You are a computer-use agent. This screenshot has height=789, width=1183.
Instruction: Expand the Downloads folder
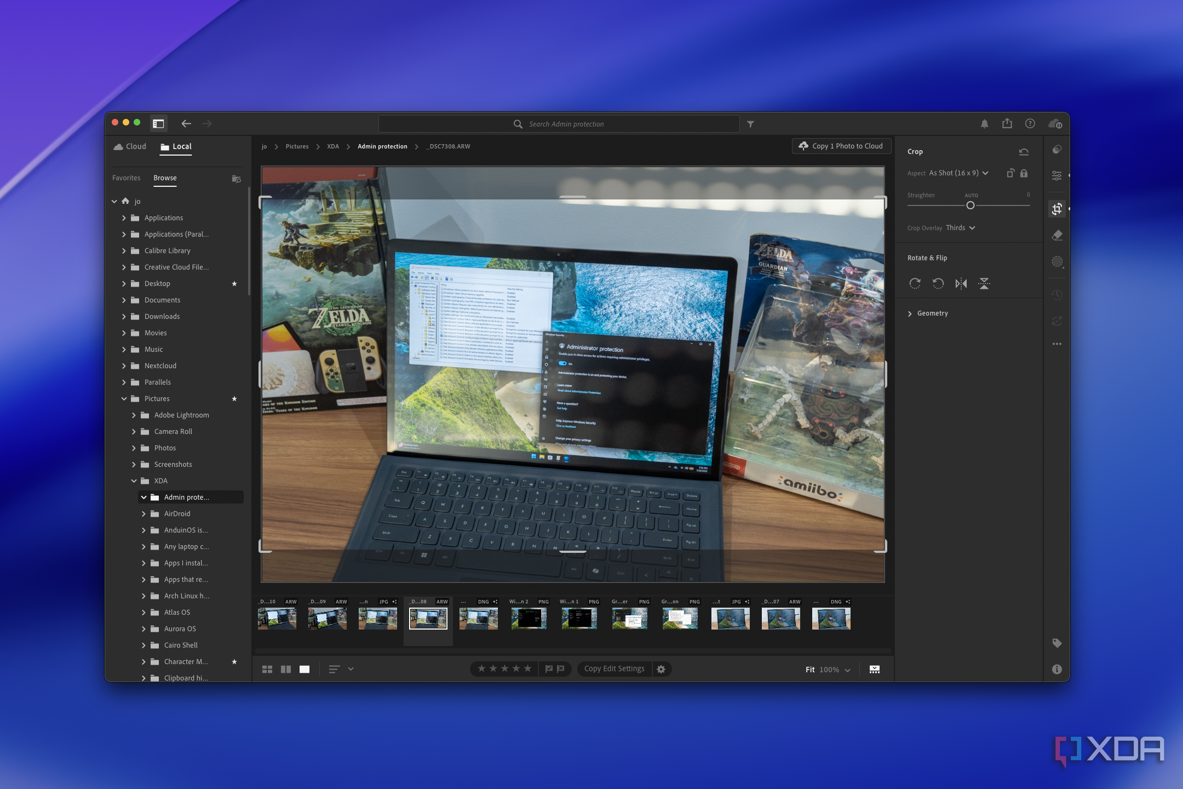[124, 317]
